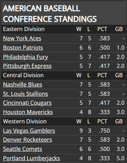This screenshot has width=127, height=163.
Task: Select the Pittsburgh Express team link
Action: (27, 66)
